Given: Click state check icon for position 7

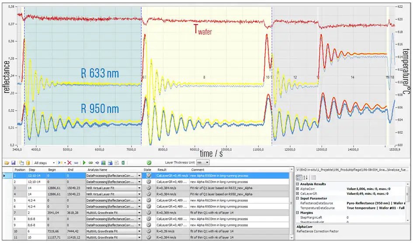Looking at the screenshot, I should click(149, 213).
